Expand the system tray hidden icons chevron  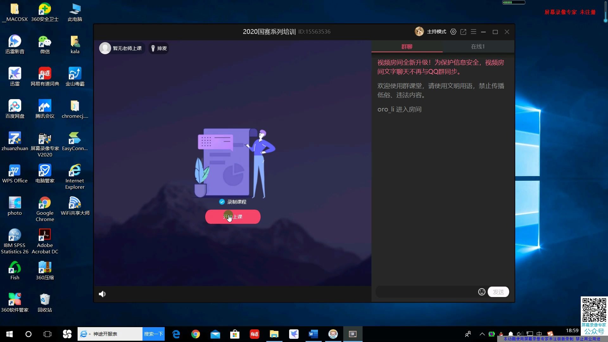tap(482, 334)
